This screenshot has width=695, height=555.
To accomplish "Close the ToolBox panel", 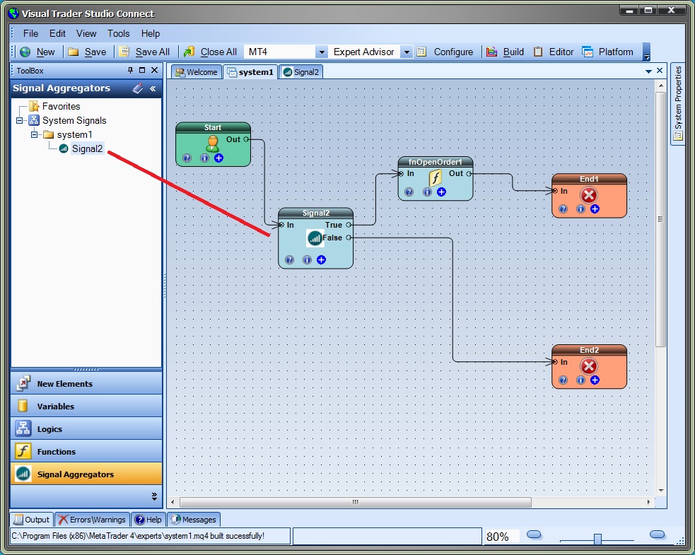I will tap(154, 70).
